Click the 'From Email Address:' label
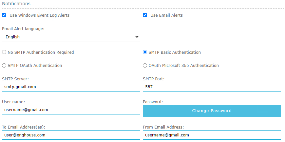 pyautogui.click(x=163, y=127)
